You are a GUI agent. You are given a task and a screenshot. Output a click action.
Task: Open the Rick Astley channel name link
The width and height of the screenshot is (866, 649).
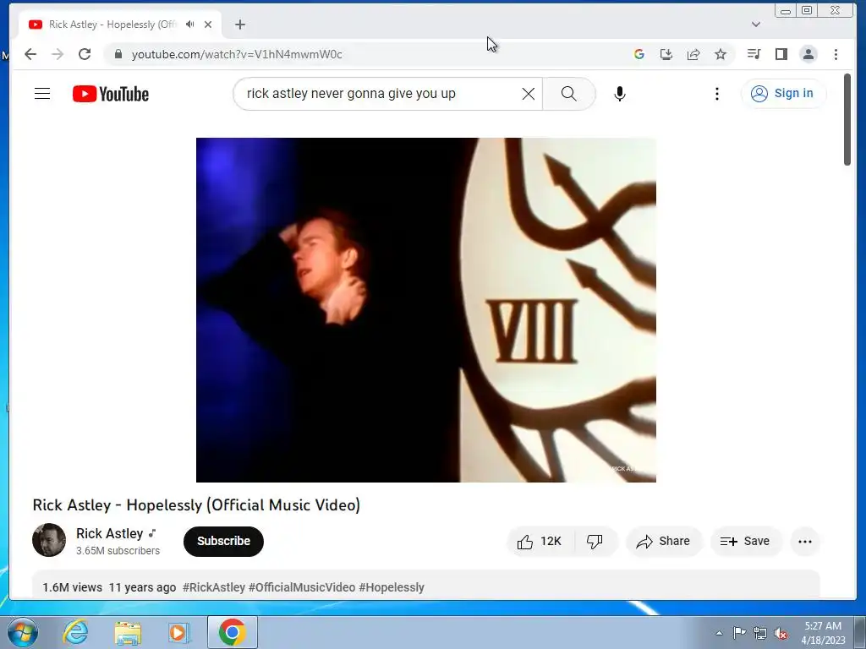(110, 534)
